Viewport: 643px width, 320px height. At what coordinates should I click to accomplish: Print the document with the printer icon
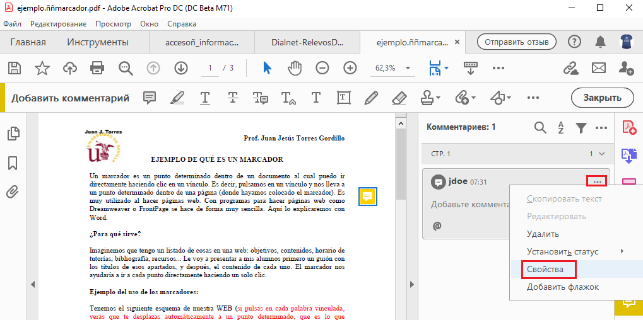coord(97,68)
